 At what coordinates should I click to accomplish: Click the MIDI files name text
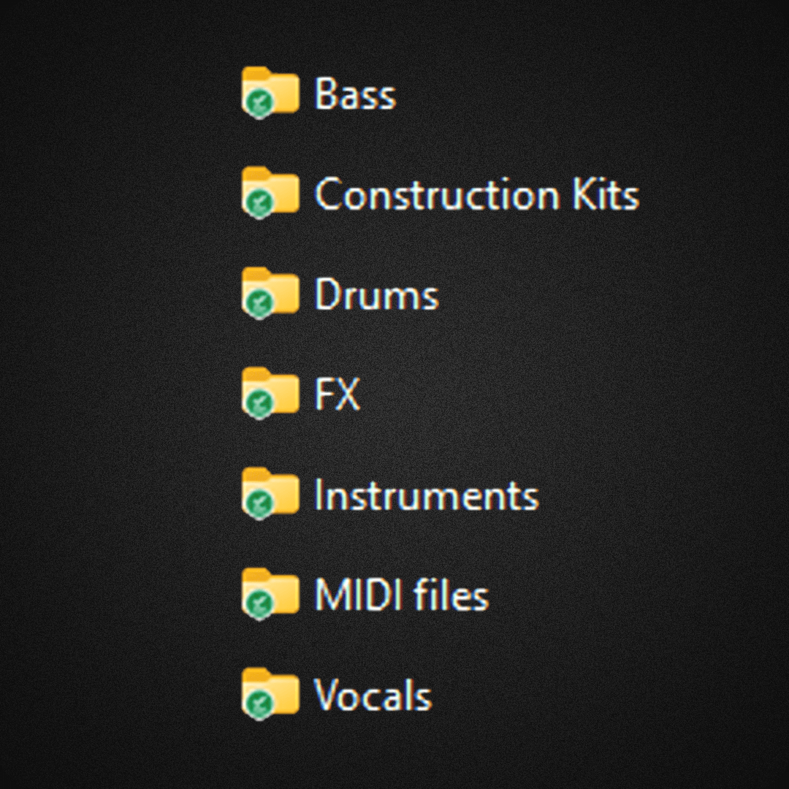tap(402, 594)
